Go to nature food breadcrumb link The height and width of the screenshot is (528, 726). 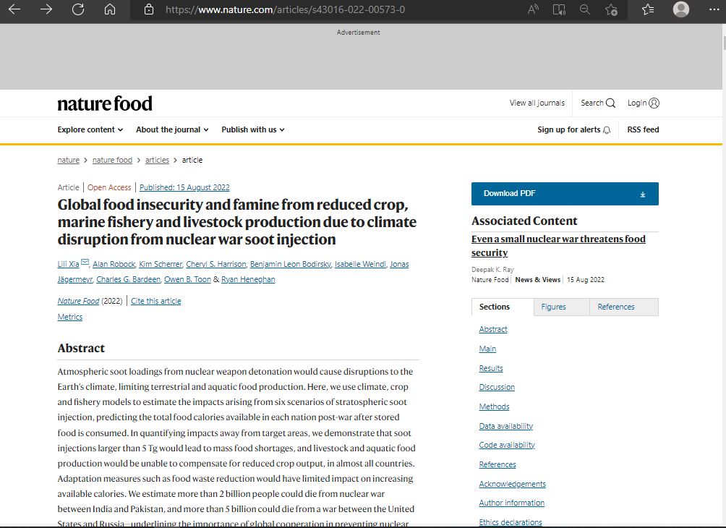click(x=113, y=160)
